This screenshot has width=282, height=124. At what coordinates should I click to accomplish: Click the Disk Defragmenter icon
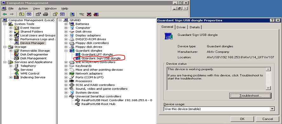[x=17, y=55]
